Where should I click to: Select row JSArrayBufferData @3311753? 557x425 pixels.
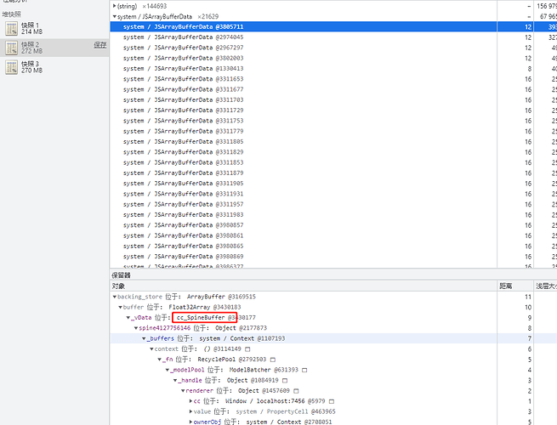333,121
